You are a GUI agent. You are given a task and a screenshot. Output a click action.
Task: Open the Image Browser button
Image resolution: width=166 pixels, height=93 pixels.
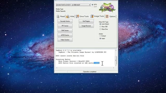[x=86, y=26]
